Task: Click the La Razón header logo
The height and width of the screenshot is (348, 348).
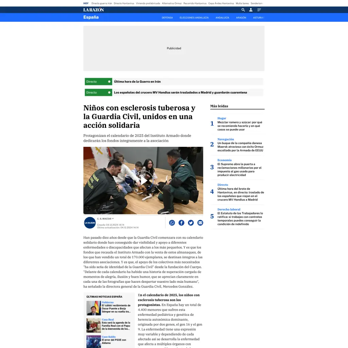Action: coord(93,10)
